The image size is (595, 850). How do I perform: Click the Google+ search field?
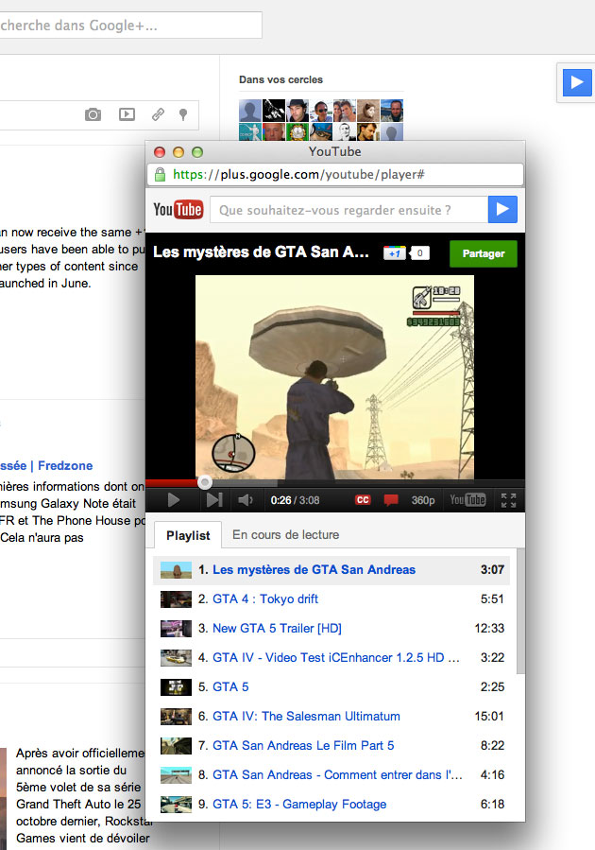[130, 25]
